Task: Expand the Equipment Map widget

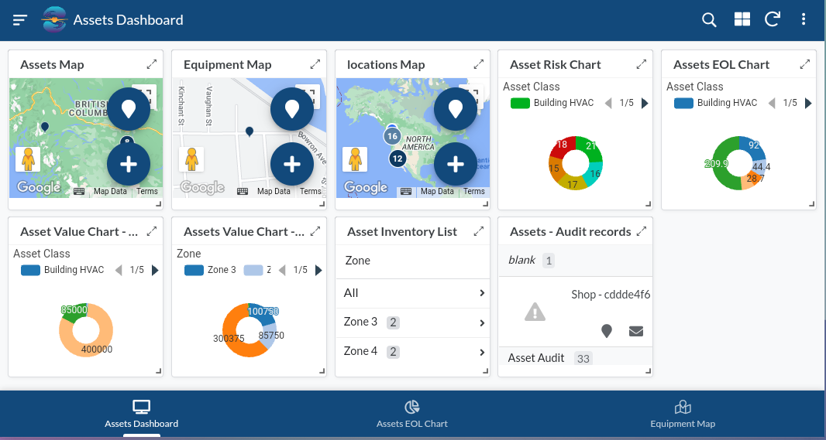Action: (x=315, y=64)
